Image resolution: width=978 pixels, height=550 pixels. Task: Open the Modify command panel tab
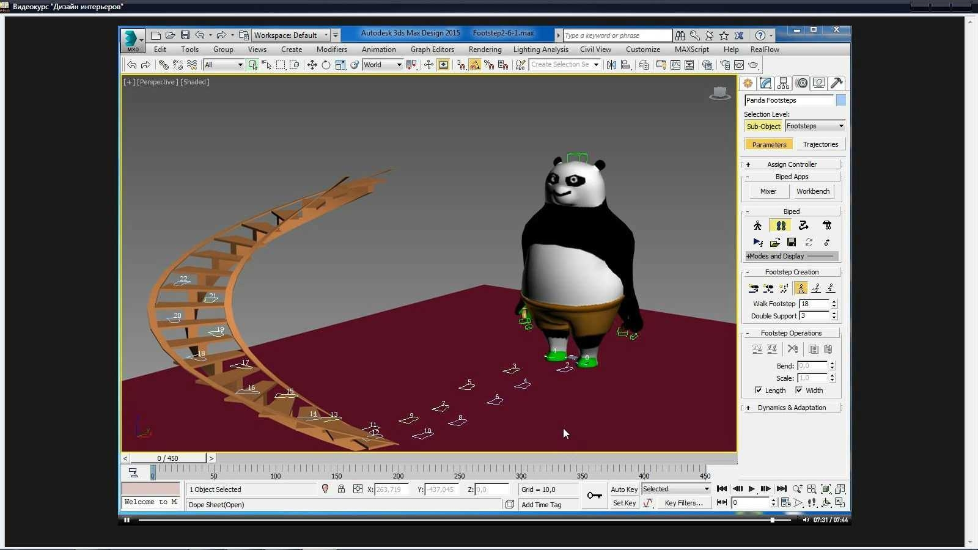[x=765, y=83]
